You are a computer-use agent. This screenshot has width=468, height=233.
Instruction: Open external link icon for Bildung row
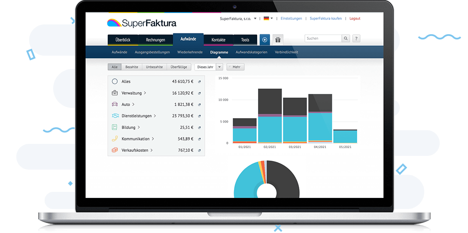(199, 128)
